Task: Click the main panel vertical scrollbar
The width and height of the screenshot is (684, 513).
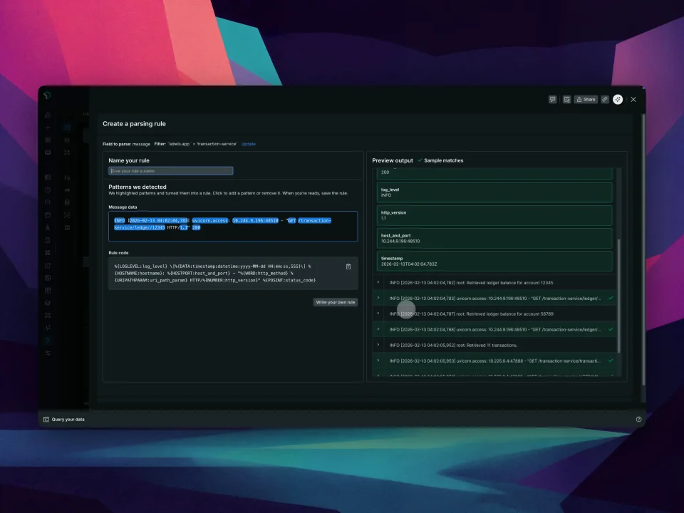Action: click(x=643, y=249)
